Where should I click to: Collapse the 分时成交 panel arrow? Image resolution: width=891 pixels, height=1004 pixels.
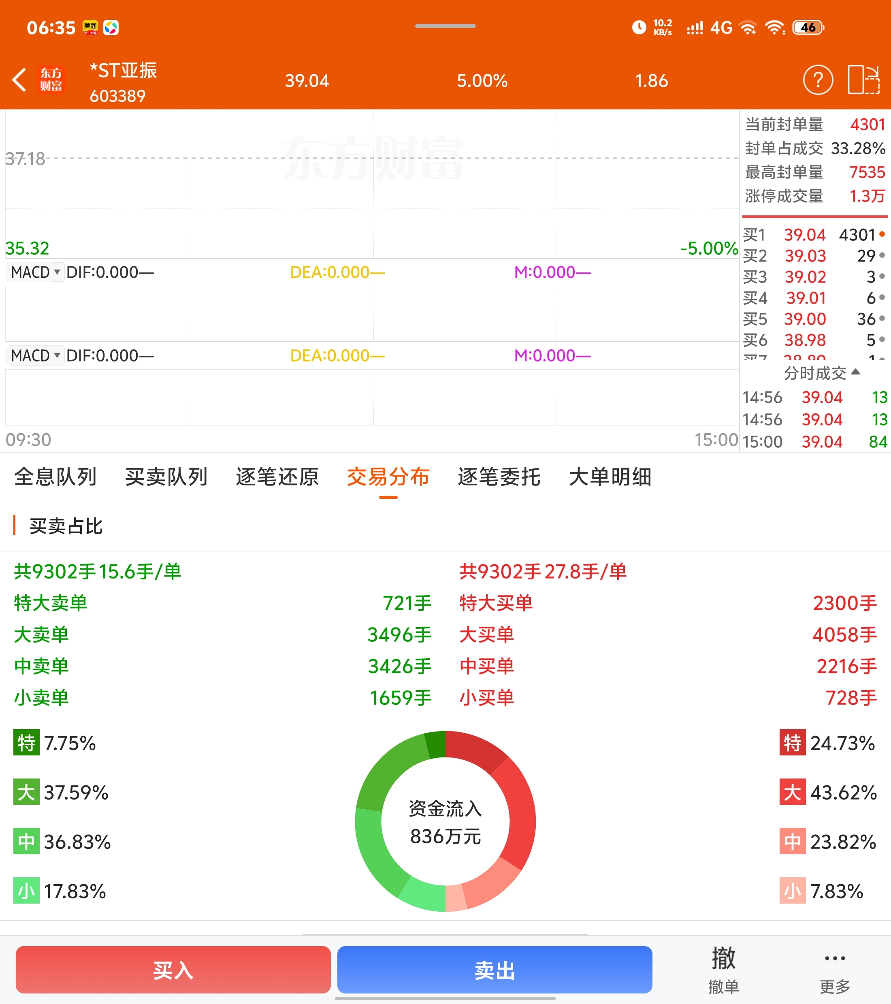pos(856,372)
